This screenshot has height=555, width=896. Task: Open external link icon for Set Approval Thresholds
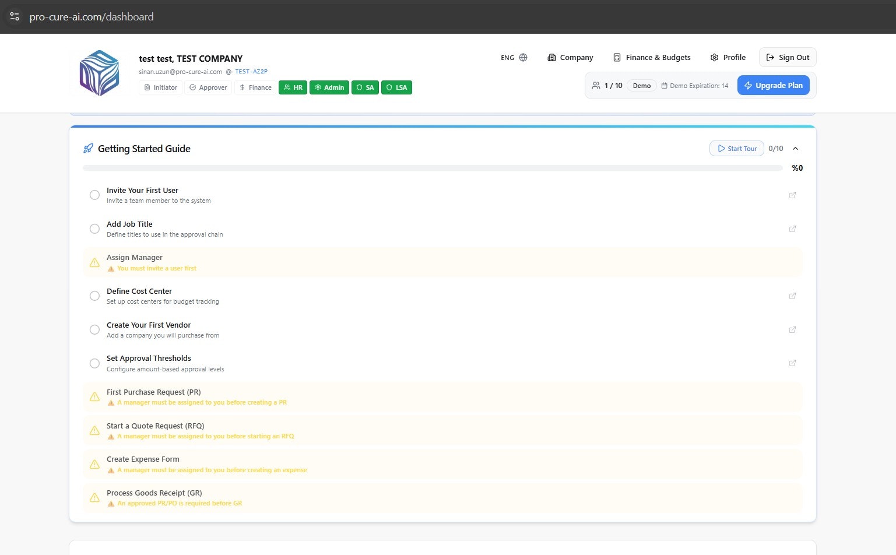point(792,363)
